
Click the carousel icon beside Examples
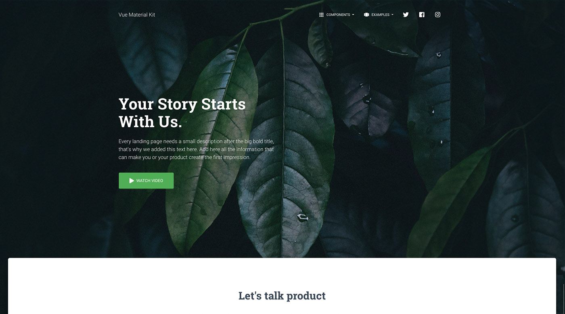coord(366,15)
